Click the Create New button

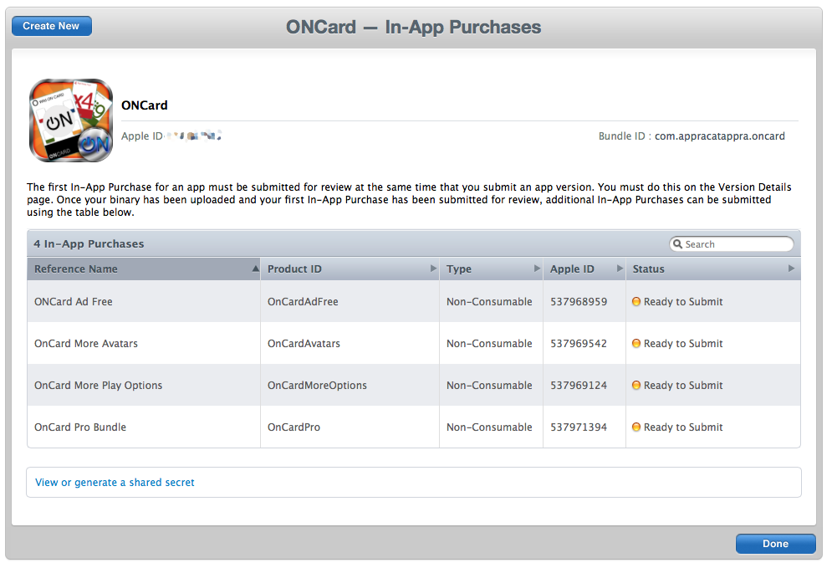pos(51,26)
